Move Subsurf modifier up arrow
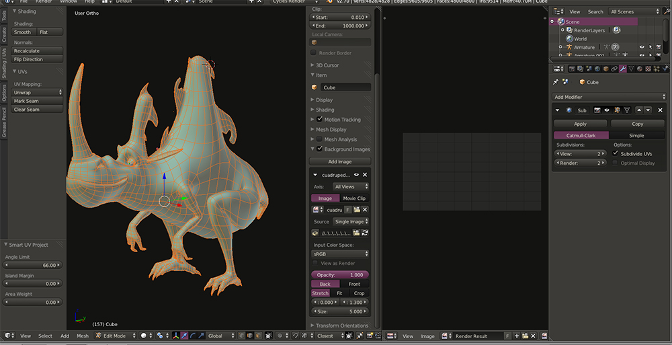The width and height of the screenshot is (672, 345). click(x=639, y=110)
